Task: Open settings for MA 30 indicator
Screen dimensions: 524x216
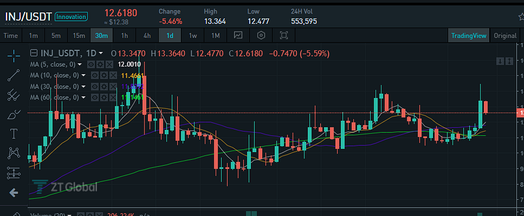Action: tap(104, 87)
